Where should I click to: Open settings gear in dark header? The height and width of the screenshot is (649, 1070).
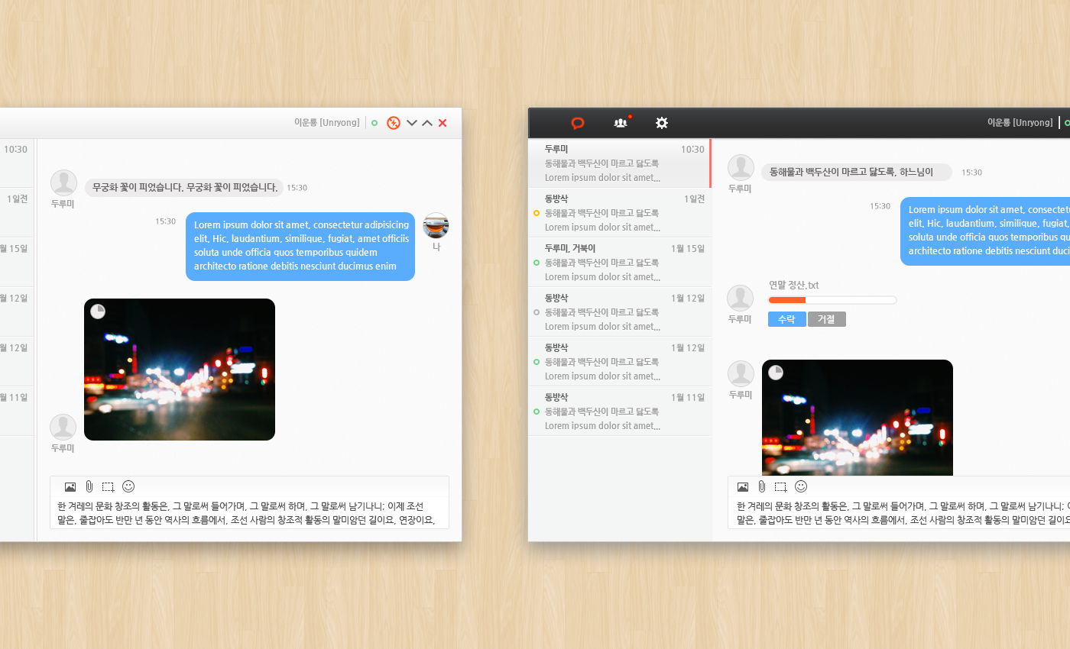[662, 123]
